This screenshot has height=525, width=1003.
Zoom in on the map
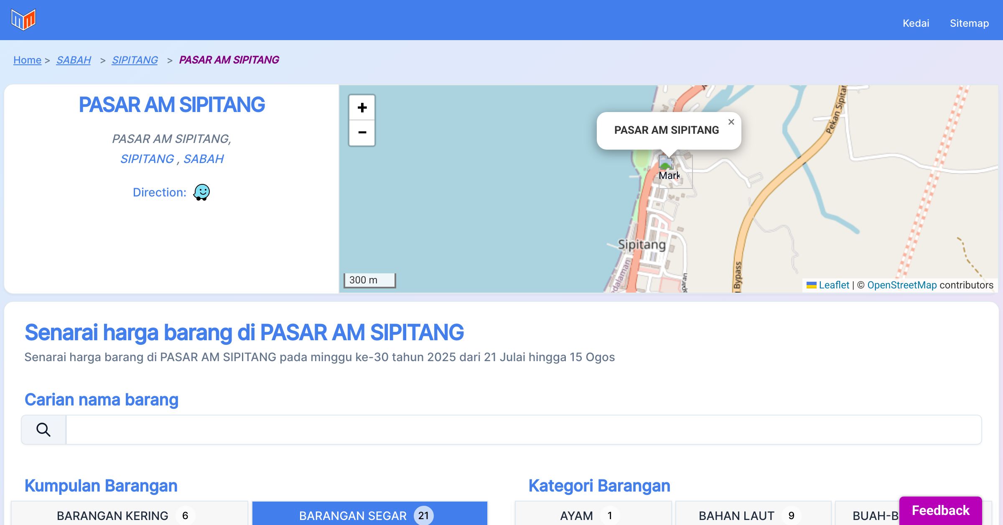pyautogui.click(x=362, y=108)
